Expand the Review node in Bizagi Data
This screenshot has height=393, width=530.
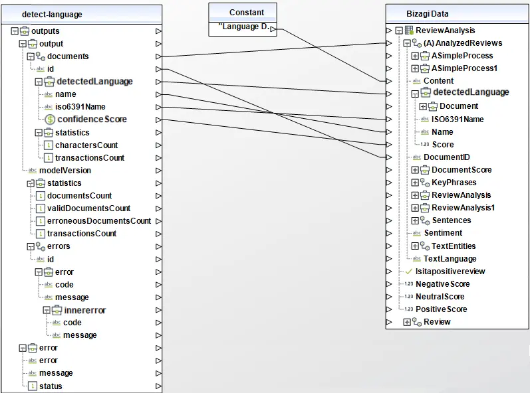point(407,322)
